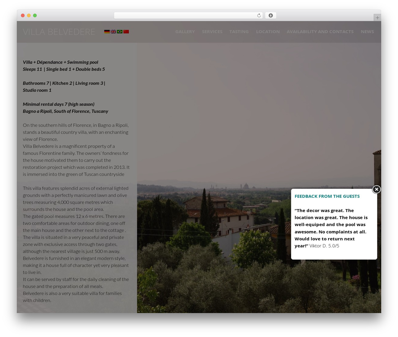Open the Gallery menu item

(x=185, y=32)
